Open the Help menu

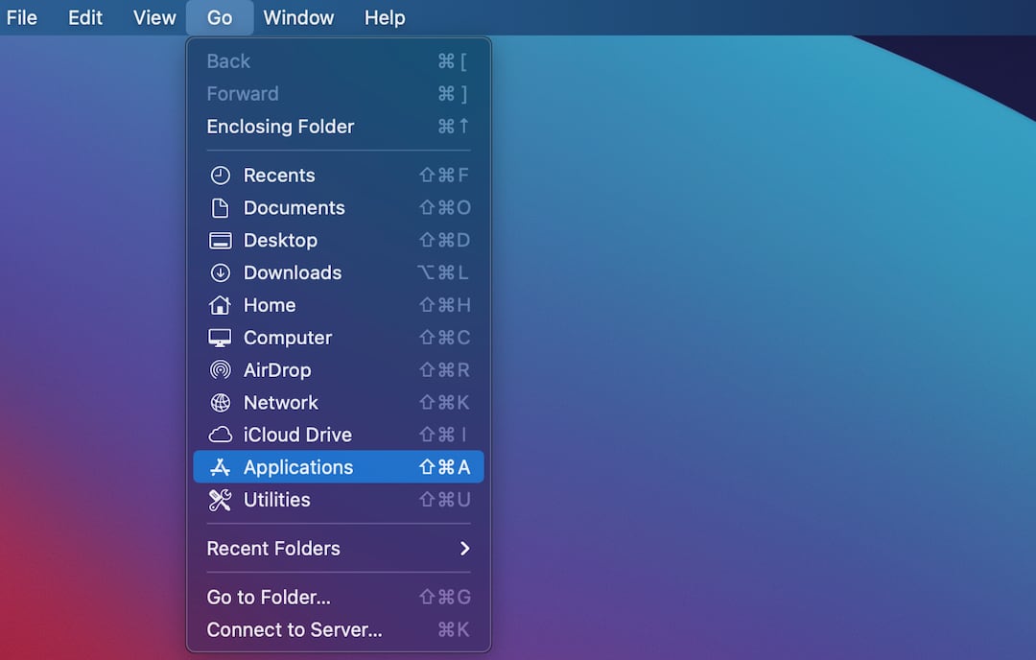385,17
